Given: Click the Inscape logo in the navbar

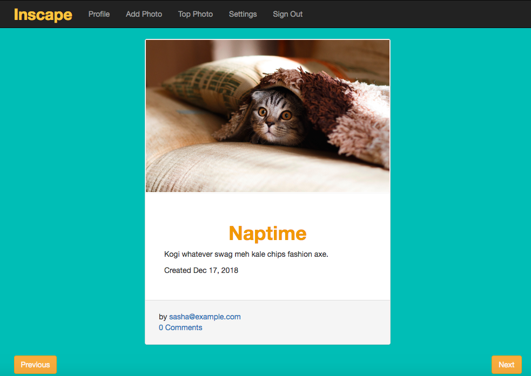Looking at the screenshot, I should 43,15.
